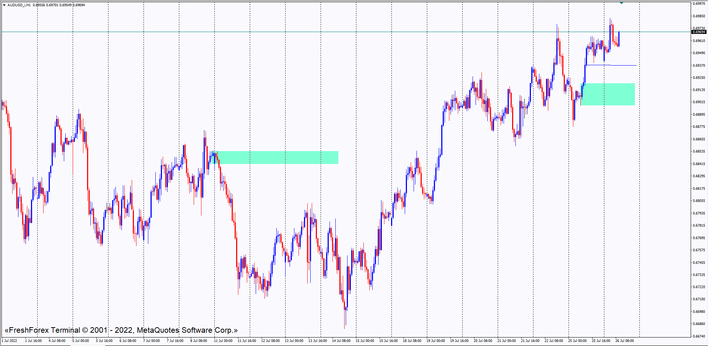Click the 1 Jul 2022 time axis label
The height and width of the screenshot is (346, 708).
pos(10,341)
